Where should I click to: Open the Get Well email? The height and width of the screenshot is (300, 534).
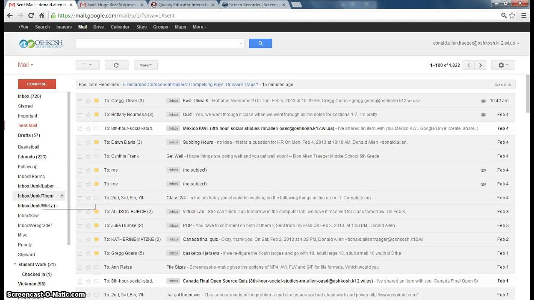click(x=295, y=156)
